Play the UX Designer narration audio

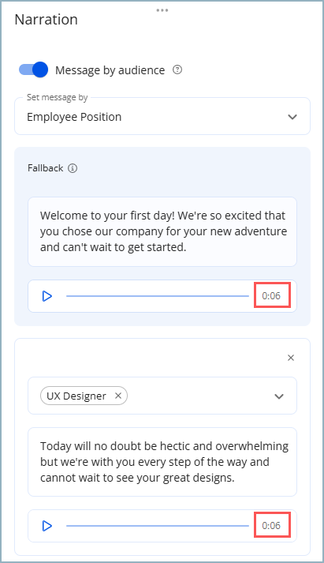click(x=47, y=526)
